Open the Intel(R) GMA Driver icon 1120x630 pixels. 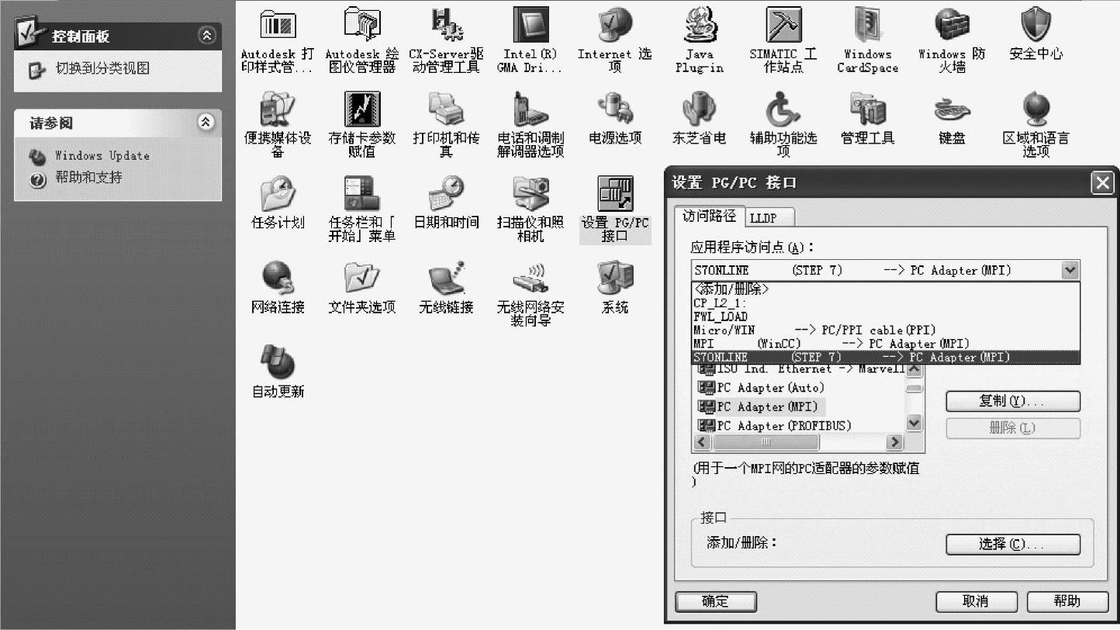(531, 26)
